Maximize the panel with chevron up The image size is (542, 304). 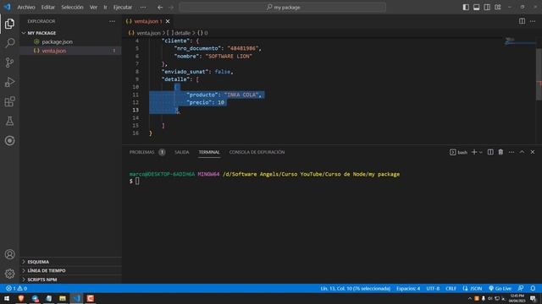tap(522, 152)
